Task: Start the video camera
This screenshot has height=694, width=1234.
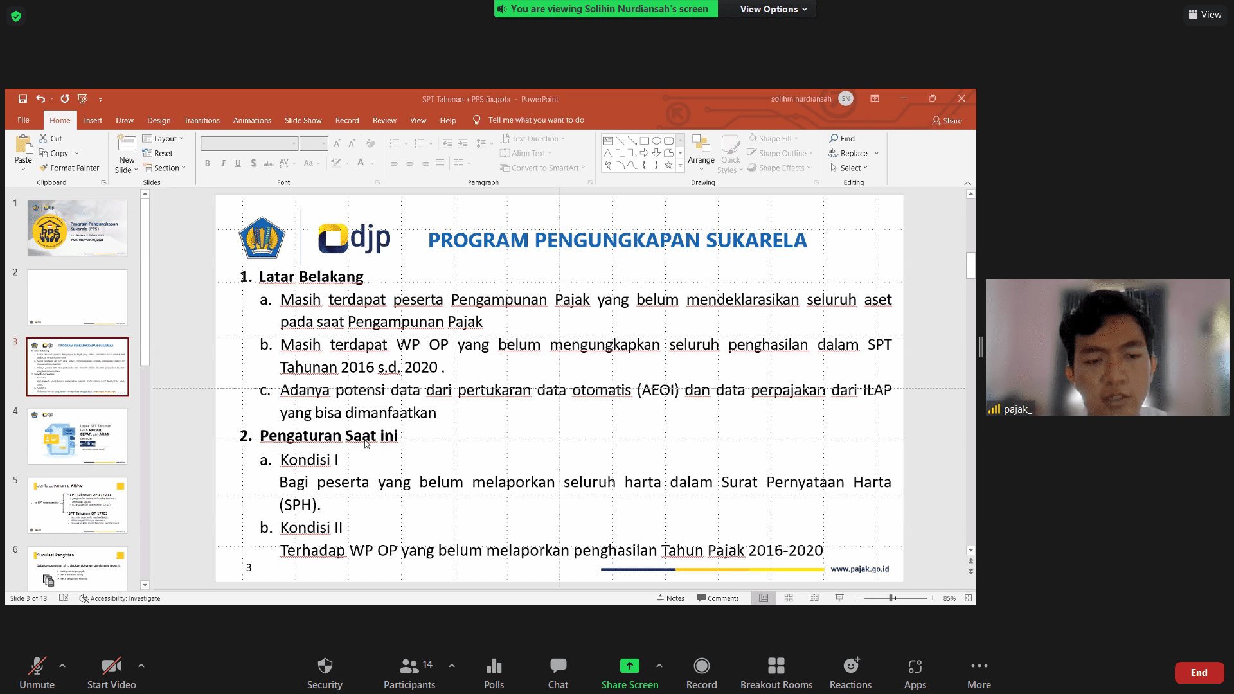Action: pos(111,672)
